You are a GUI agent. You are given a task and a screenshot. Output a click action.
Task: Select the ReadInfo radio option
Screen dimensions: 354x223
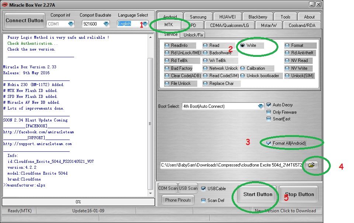pyautogui.click(x=167, y=45)
